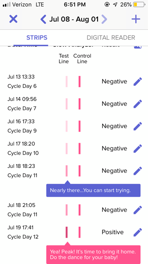Tap the pink 'Yea! Peak!' message banner
148x264 pixels.
point(93,255)
